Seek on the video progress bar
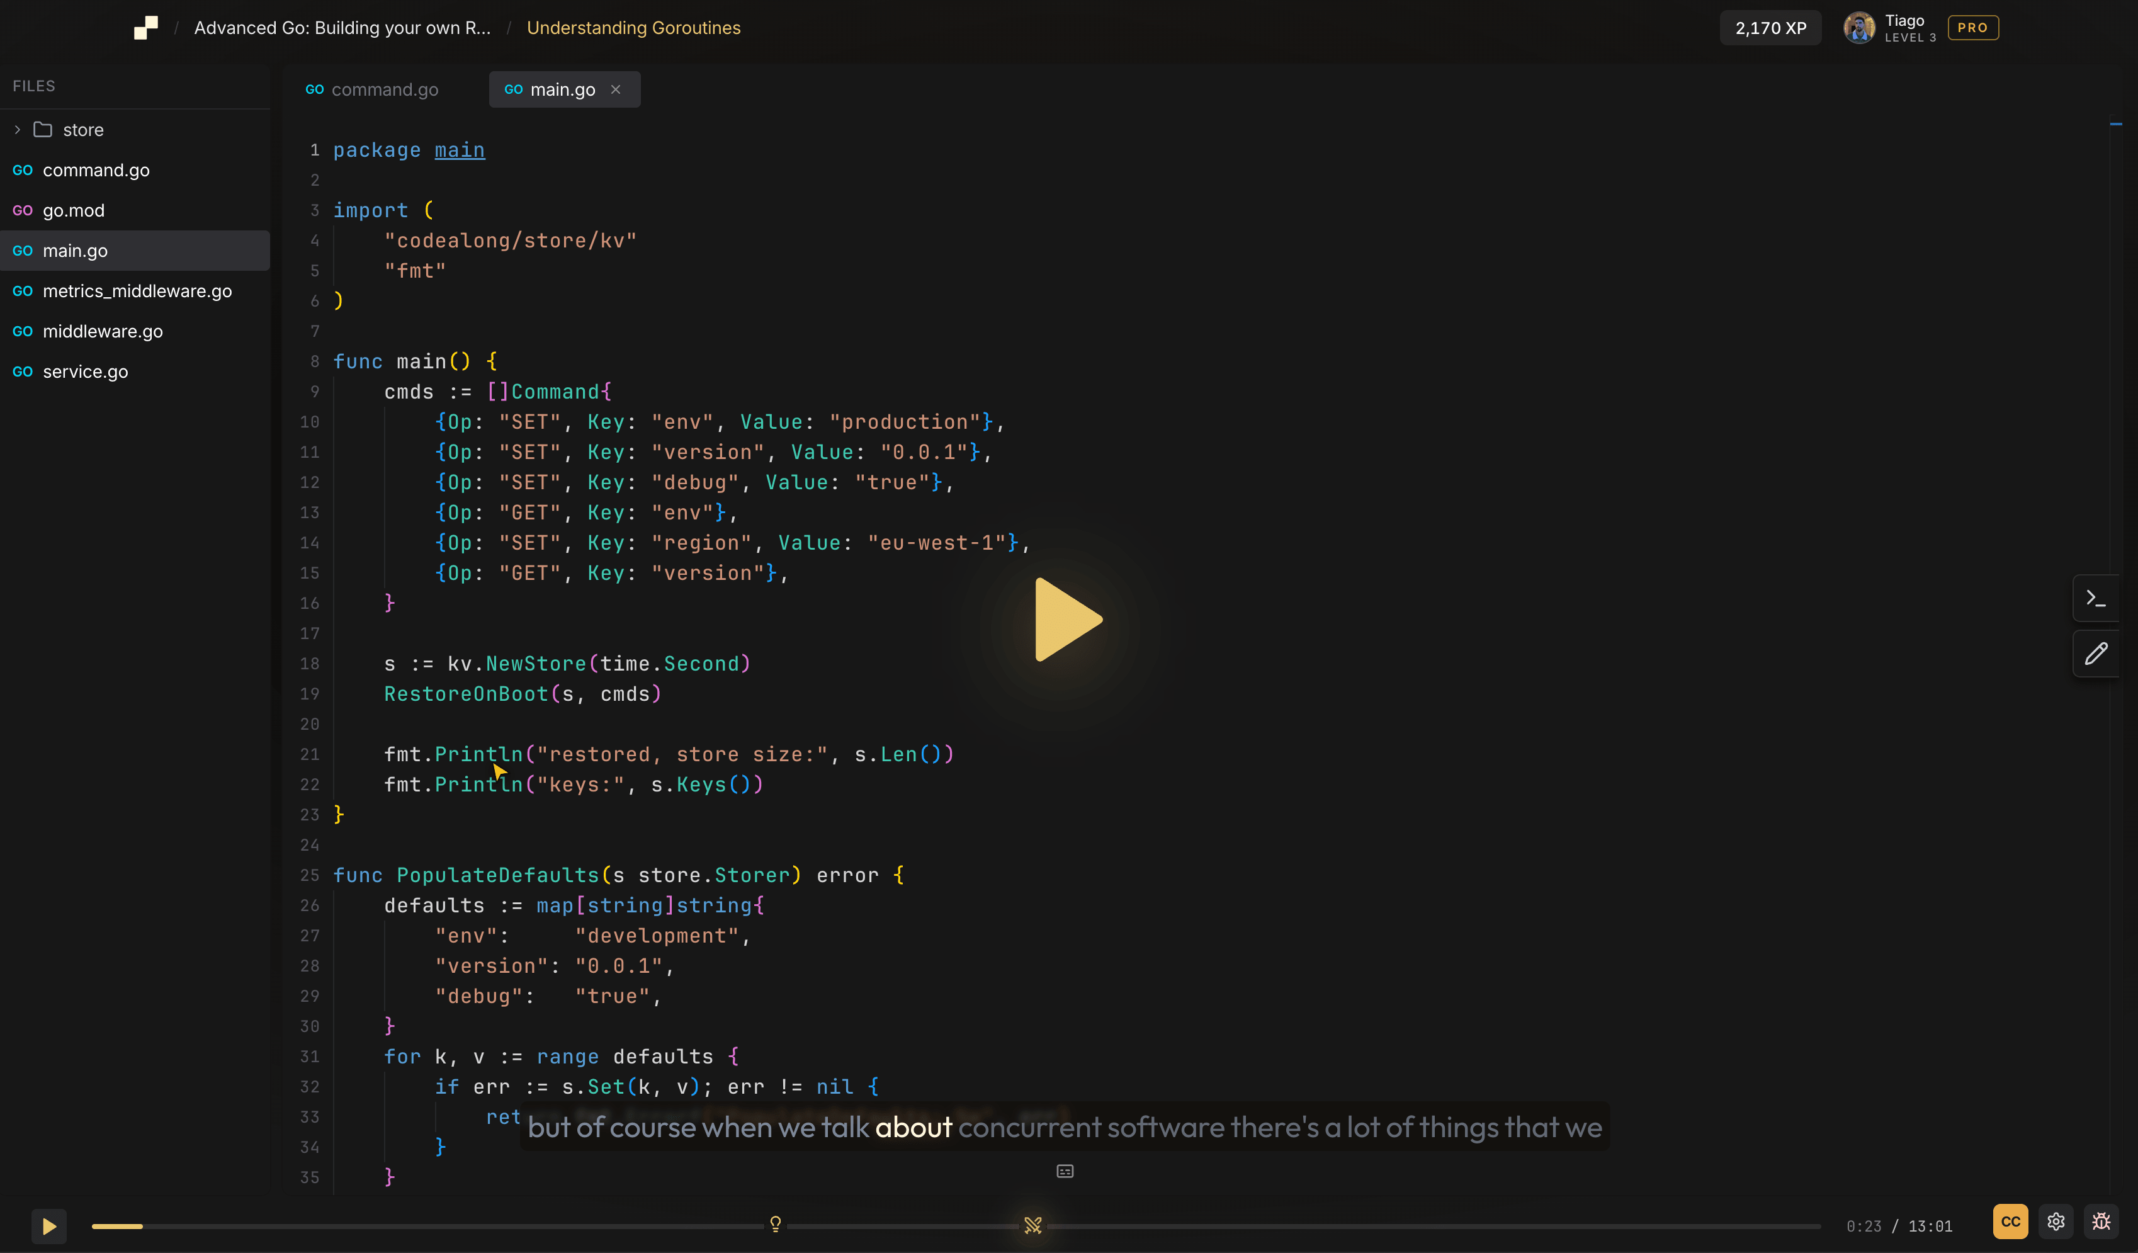Viewport: 2138px width, 1253px height. 956,1226
